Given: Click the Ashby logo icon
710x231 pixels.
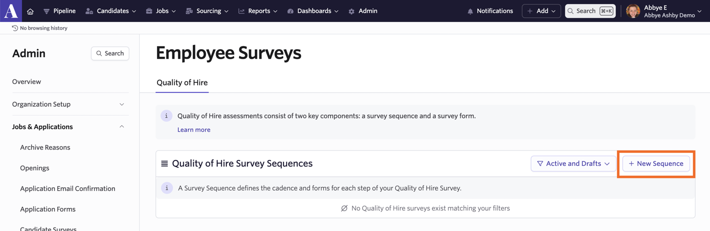Looking at the screenshot, I should tap(11, 10).
